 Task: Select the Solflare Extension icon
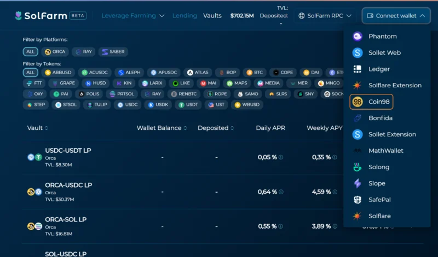pyautogui.click(x=357, y=85)
